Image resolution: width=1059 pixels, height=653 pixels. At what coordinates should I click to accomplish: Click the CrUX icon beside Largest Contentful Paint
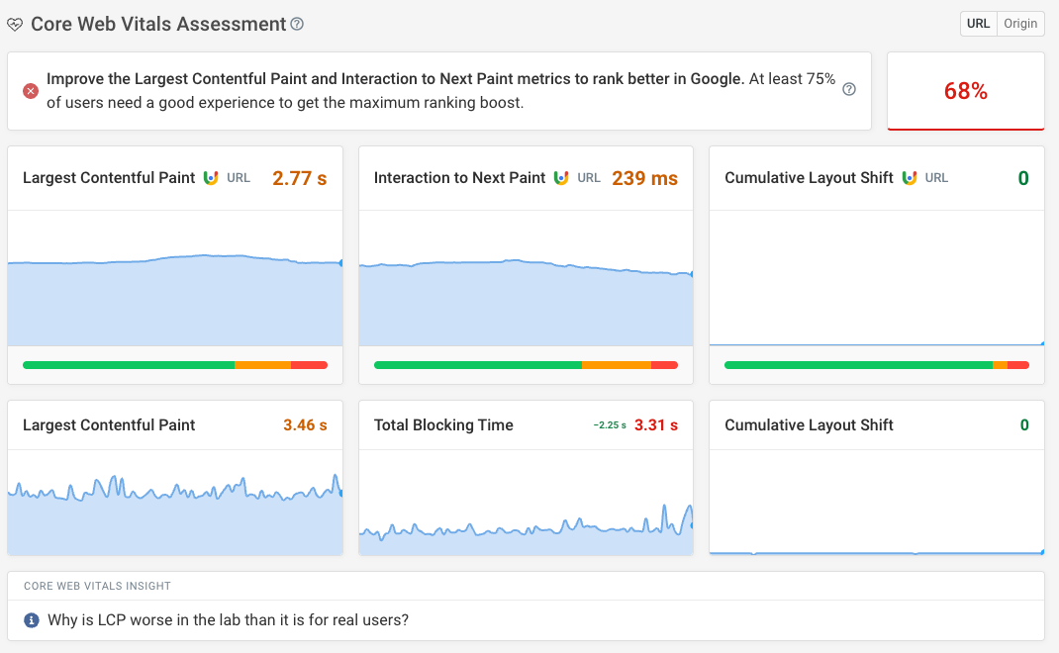pos(210,178)
